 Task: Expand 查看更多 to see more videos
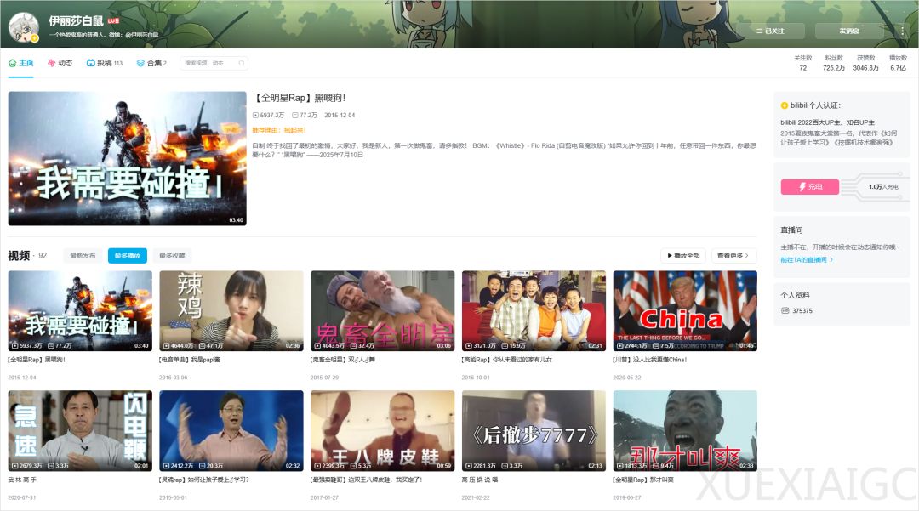click(x=733, y=256)
